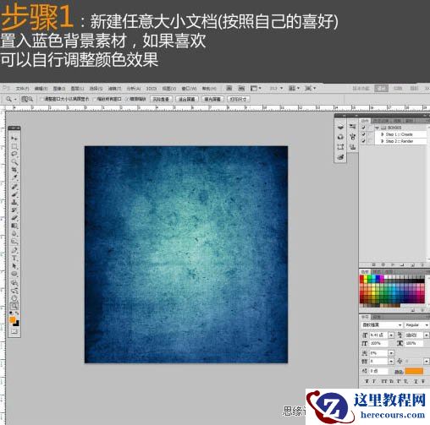This screenshot has width=430, height=425.
Task: Select the Eraser tool
Action: (x=14, y=218)
